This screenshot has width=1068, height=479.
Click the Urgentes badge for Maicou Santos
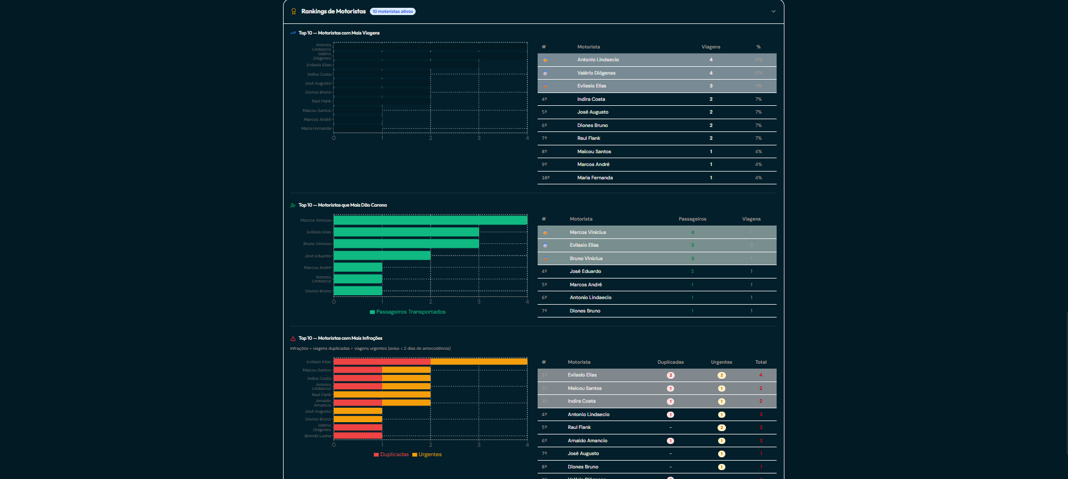(721, 388)
